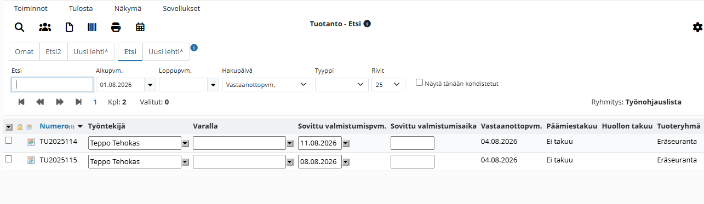This screenshot has height=204, width=704.
Task: Click Eräseuranta in TU2025114 row
Action: click(677, 142)
